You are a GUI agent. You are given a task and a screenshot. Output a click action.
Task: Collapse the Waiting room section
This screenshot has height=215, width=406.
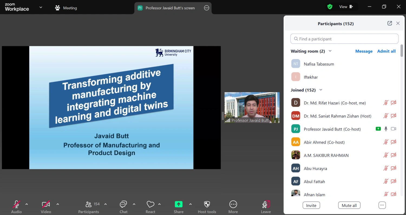pyautogui.click(x=330, y=51)
